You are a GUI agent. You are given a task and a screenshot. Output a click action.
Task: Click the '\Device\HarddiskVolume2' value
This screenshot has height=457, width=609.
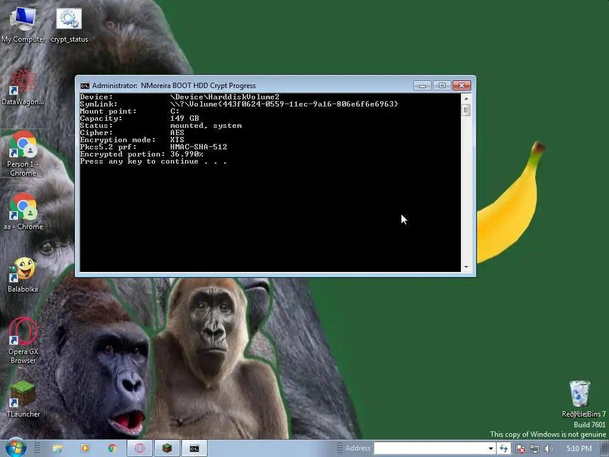tap(224, 97)
